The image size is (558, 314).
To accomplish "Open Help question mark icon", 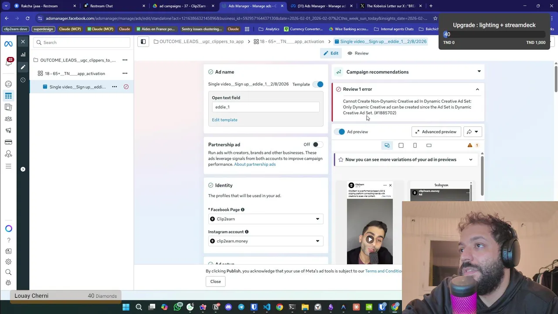I will (x=8, y=240).
